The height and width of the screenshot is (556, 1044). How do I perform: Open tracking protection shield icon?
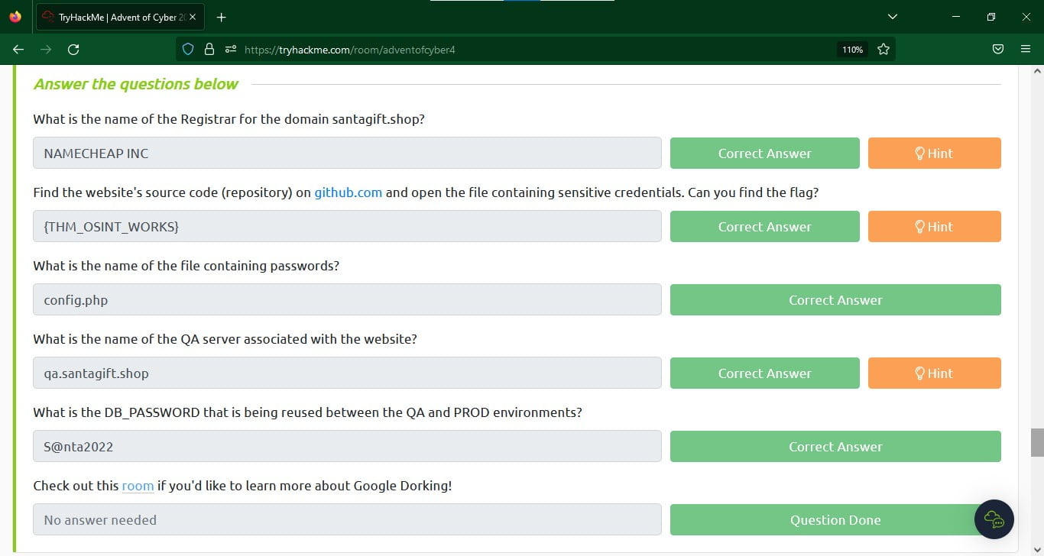coord(188,49)
